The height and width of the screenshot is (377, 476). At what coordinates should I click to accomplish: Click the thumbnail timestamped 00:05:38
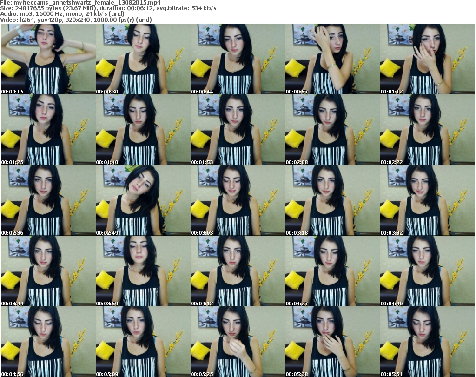pyautogui.click(x=332, y=342)
